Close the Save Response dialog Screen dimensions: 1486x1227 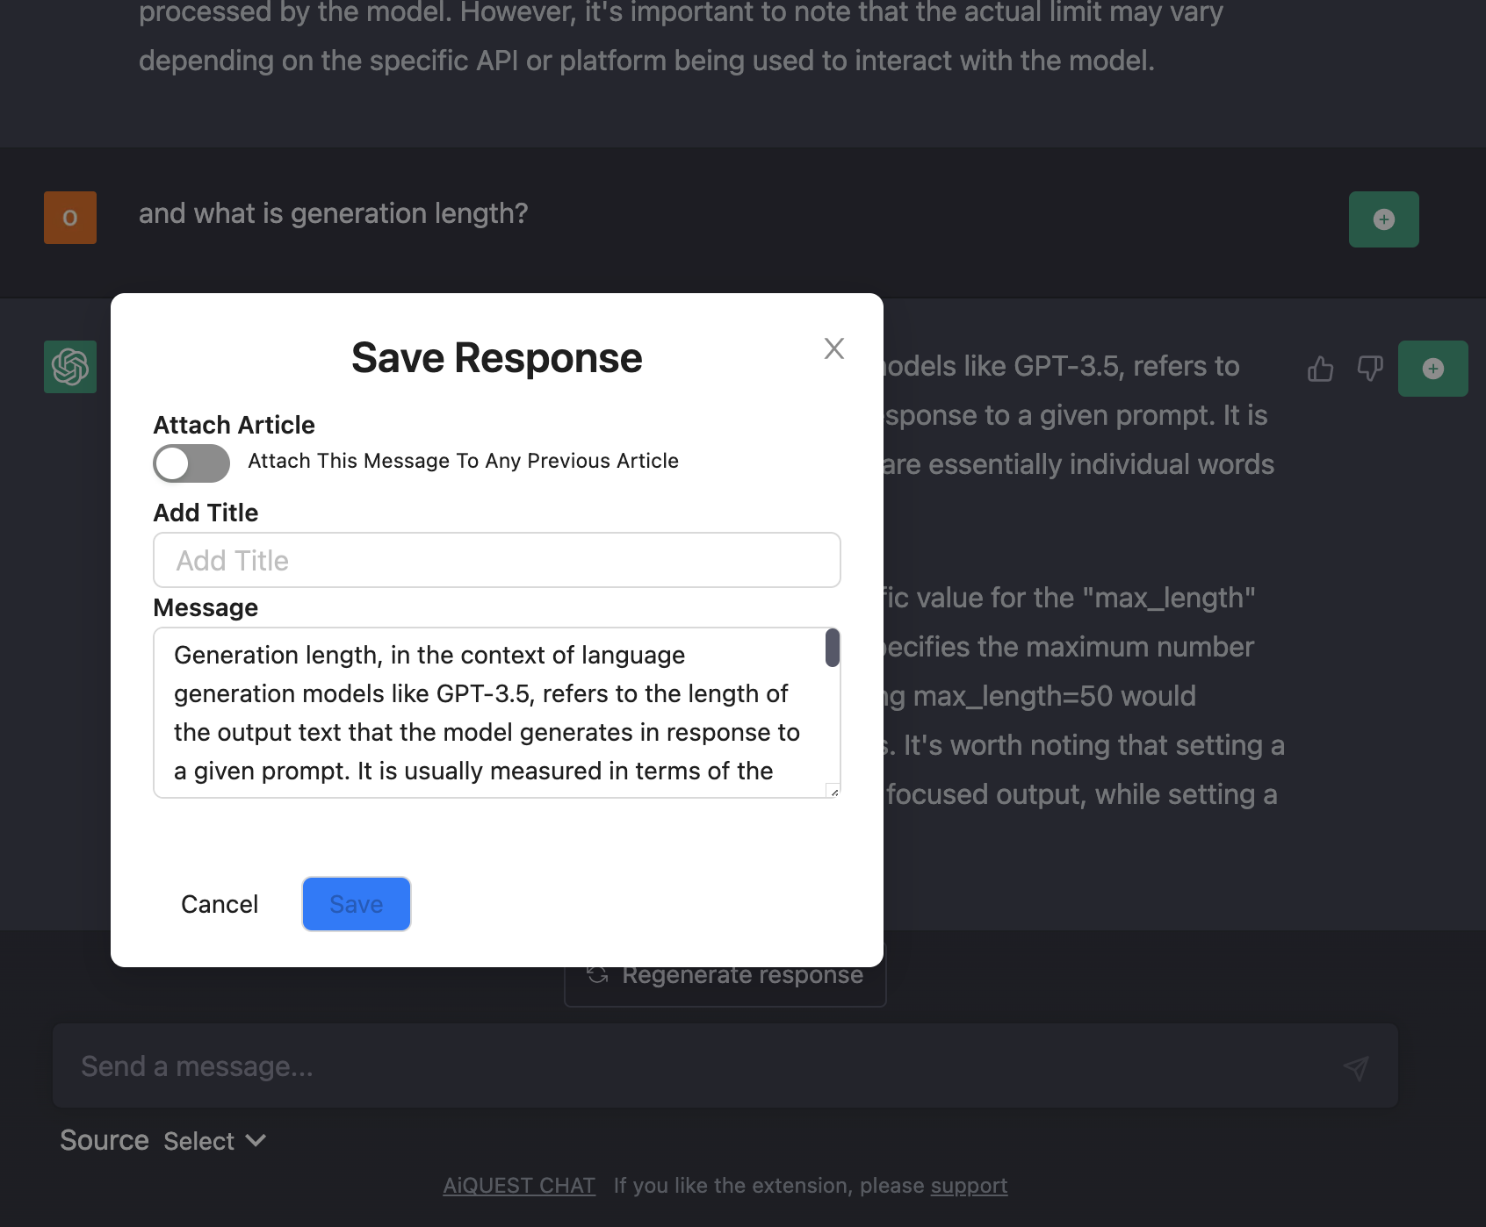pyautogui.click(x=834, y=348)
